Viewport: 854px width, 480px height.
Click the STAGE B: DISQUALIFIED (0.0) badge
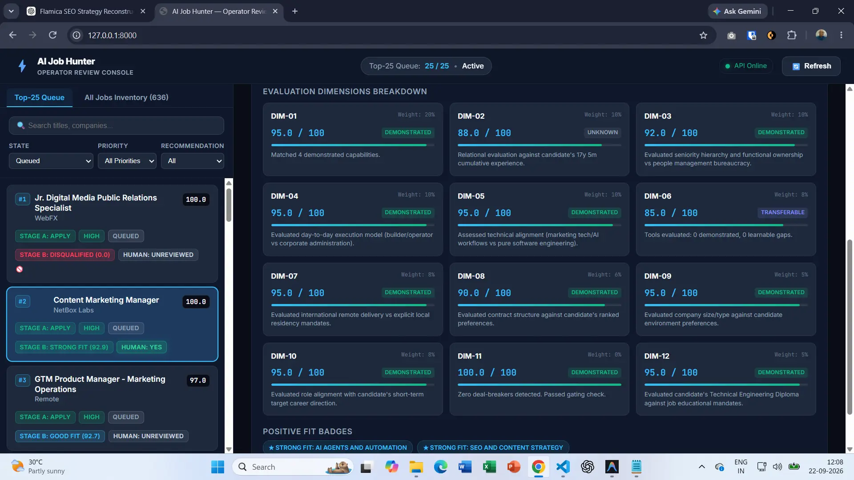click(65, 255)
